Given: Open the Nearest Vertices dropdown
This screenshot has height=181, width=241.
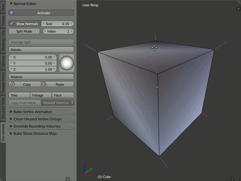Looking at the screenshot, I should tap(58, 103).
